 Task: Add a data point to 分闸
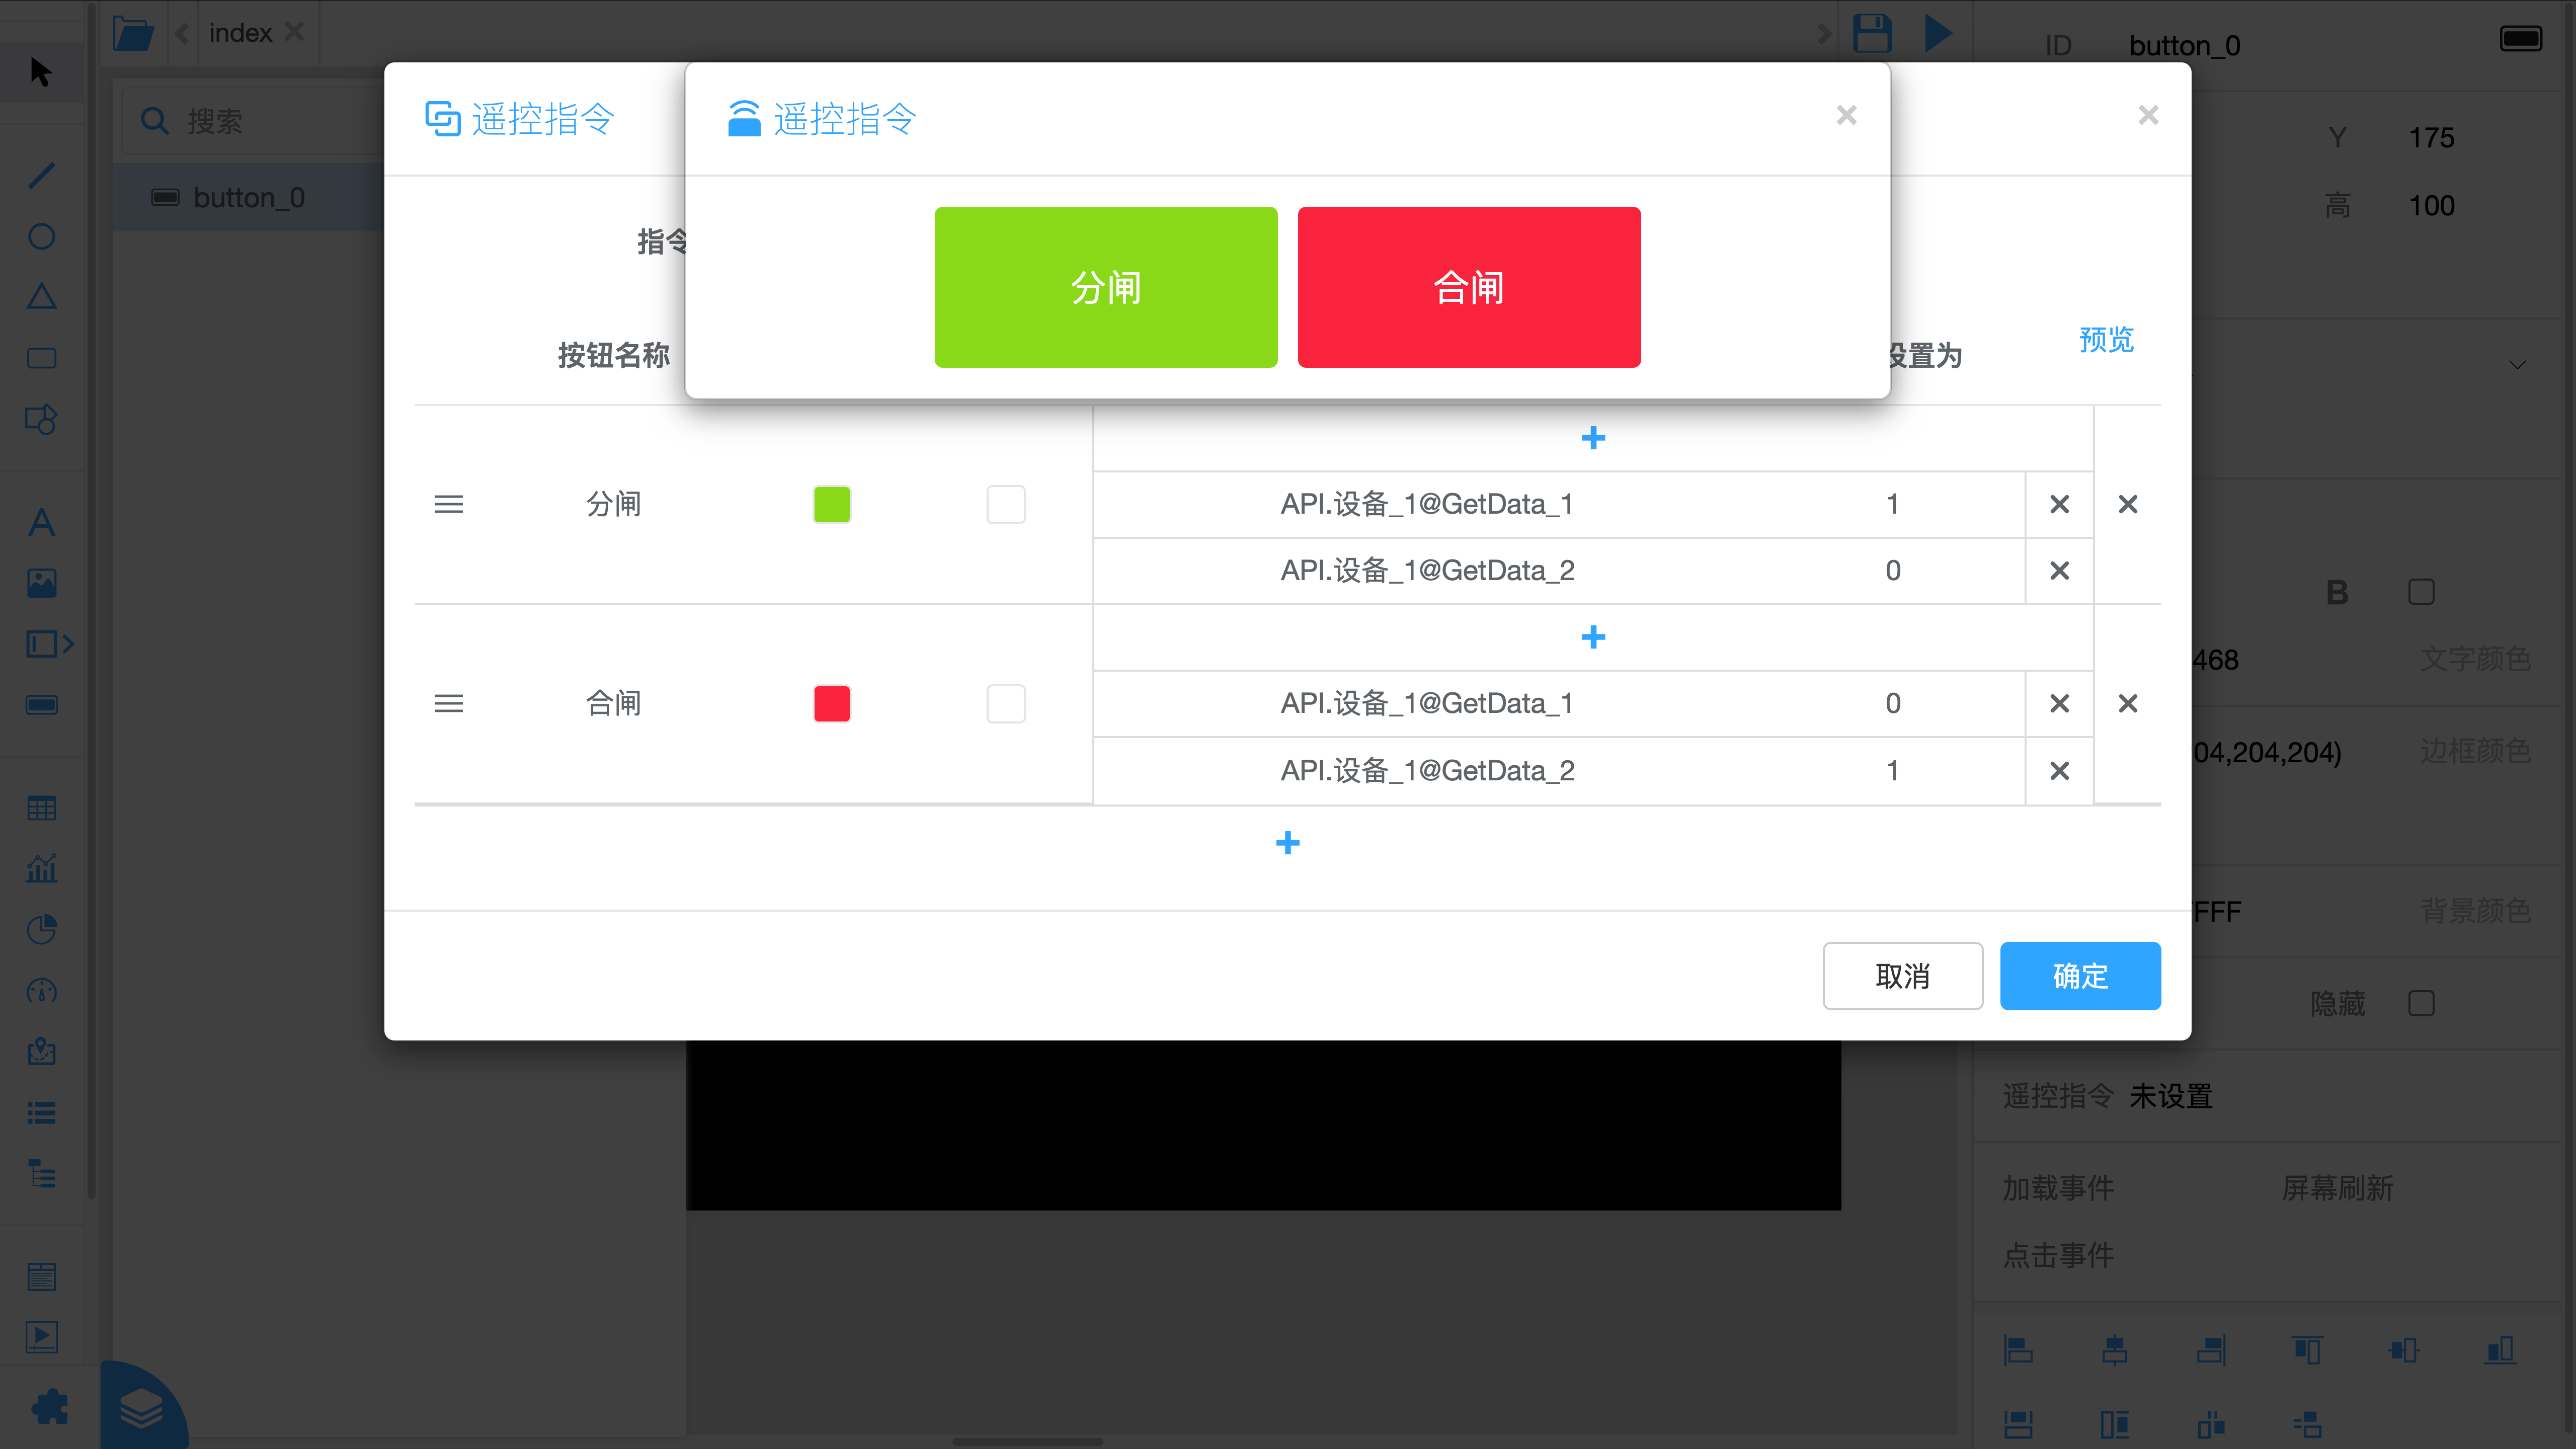1593,437
